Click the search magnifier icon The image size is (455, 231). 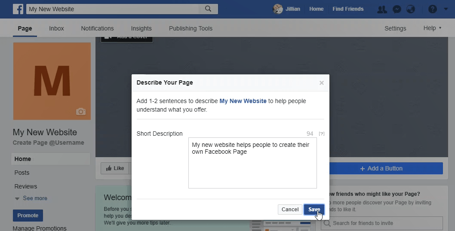coord(208,9)
